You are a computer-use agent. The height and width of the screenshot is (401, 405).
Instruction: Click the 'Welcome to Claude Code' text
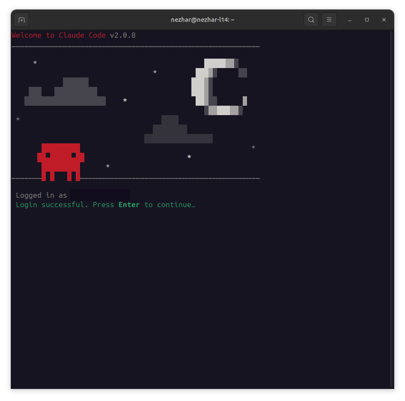tap(59, 35)
